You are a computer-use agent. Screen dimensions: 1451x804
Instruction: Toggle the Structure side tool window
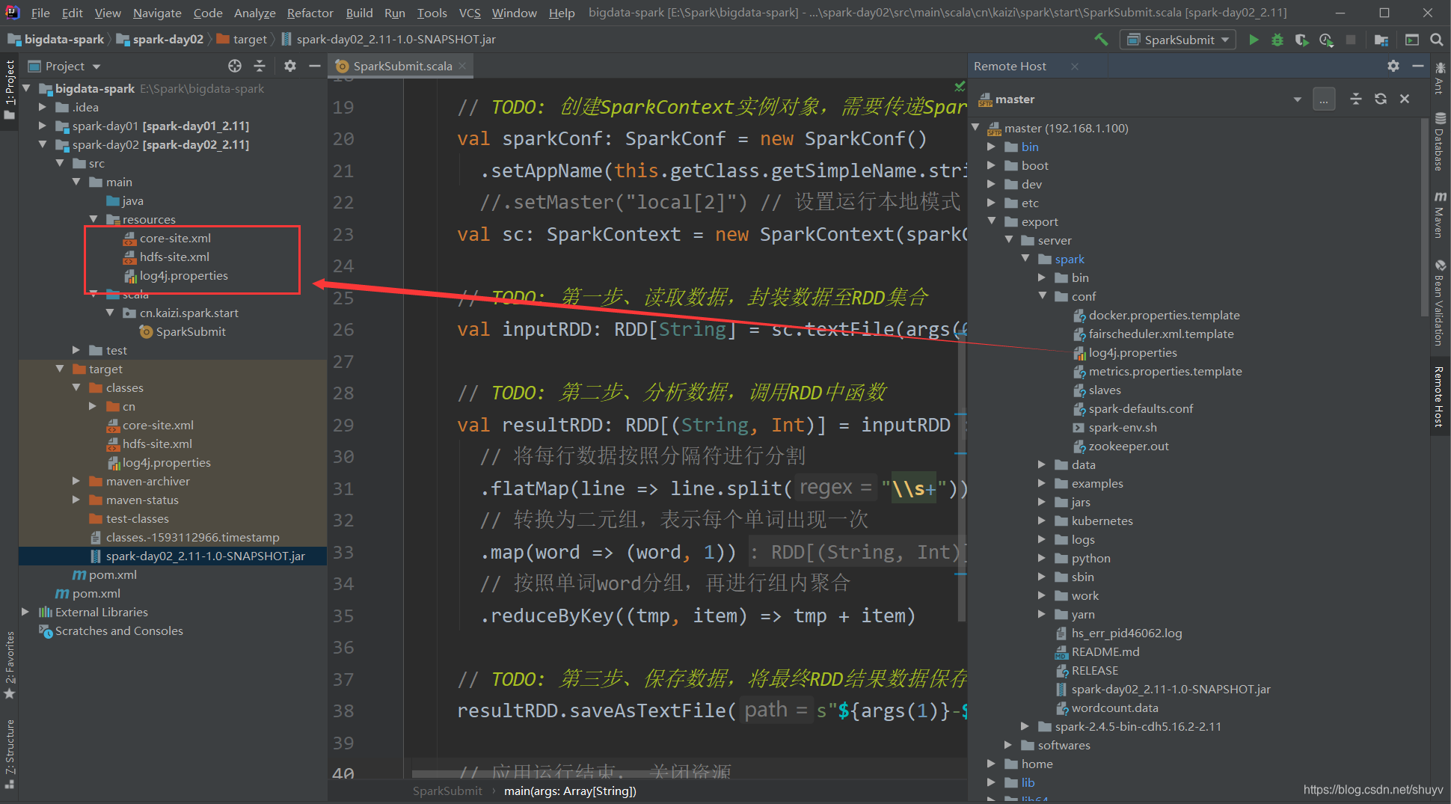(10, 753)
